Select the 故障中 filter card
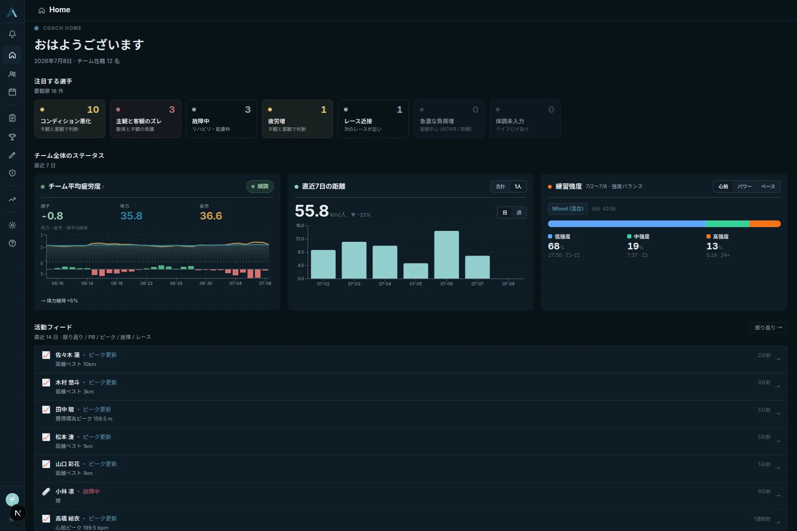Screen dimensions: 797x531 point(222,119)
